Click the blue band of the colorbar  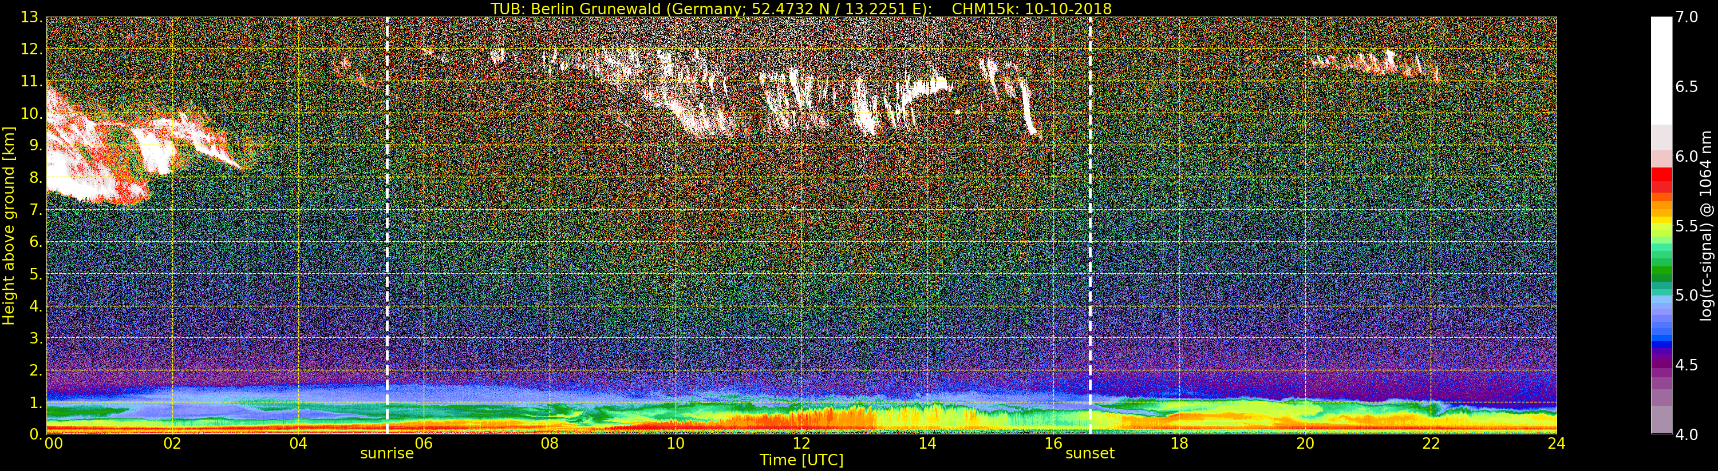tap(1661, 333)
